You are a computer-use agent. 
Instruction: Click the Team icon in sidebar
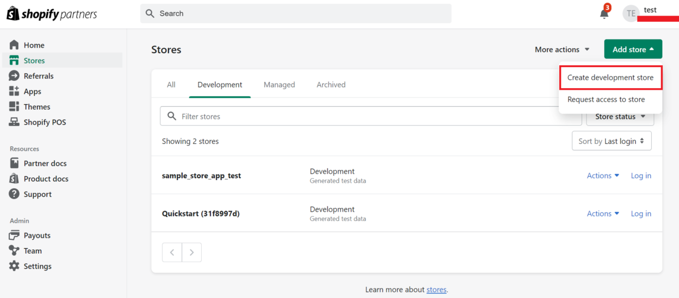click(14, 251)
